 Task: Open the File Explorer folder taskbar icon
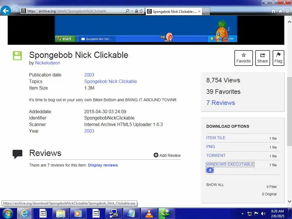tap(60, 213)
